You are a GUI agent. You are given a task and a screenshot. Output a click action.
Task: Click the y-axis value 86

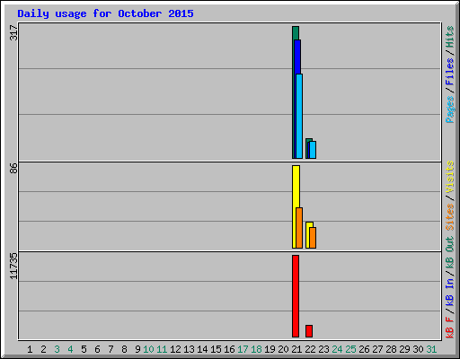tap(13, 168)
